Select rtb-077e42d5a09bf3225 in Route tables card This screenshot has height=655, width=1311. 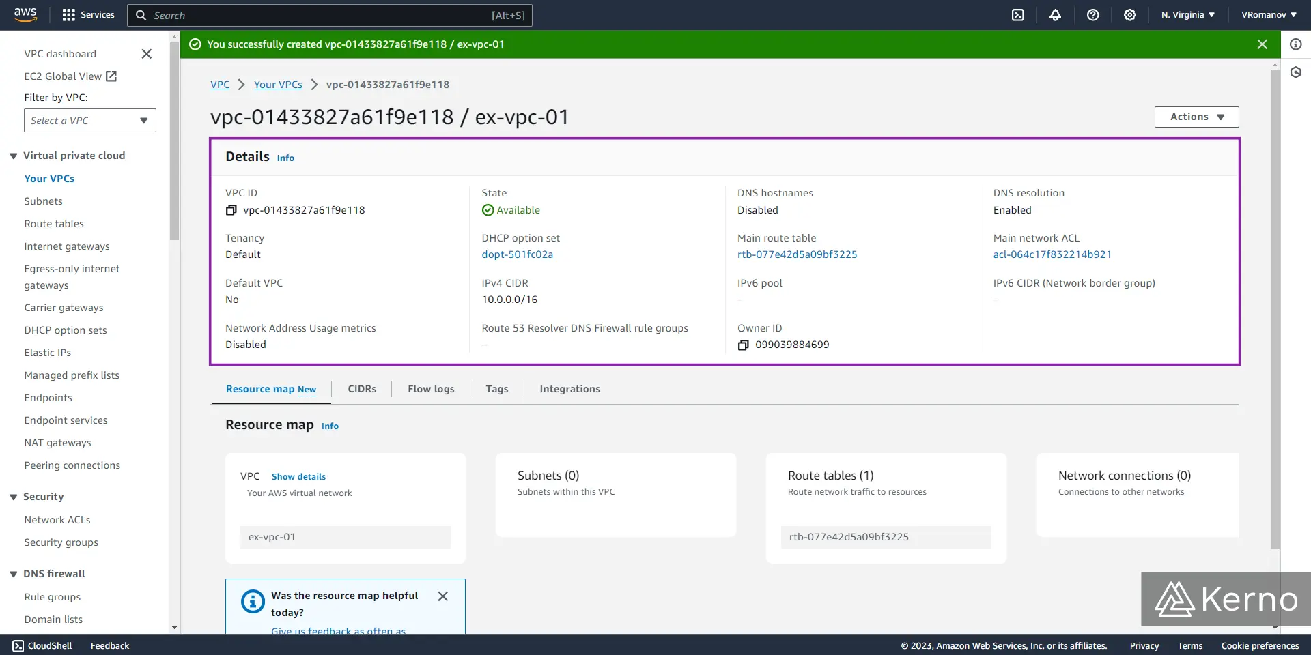[886, 537]
